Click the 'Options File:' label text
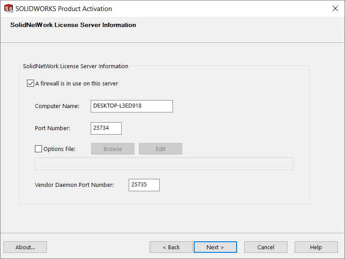345x259 pixels. [59, 149]
